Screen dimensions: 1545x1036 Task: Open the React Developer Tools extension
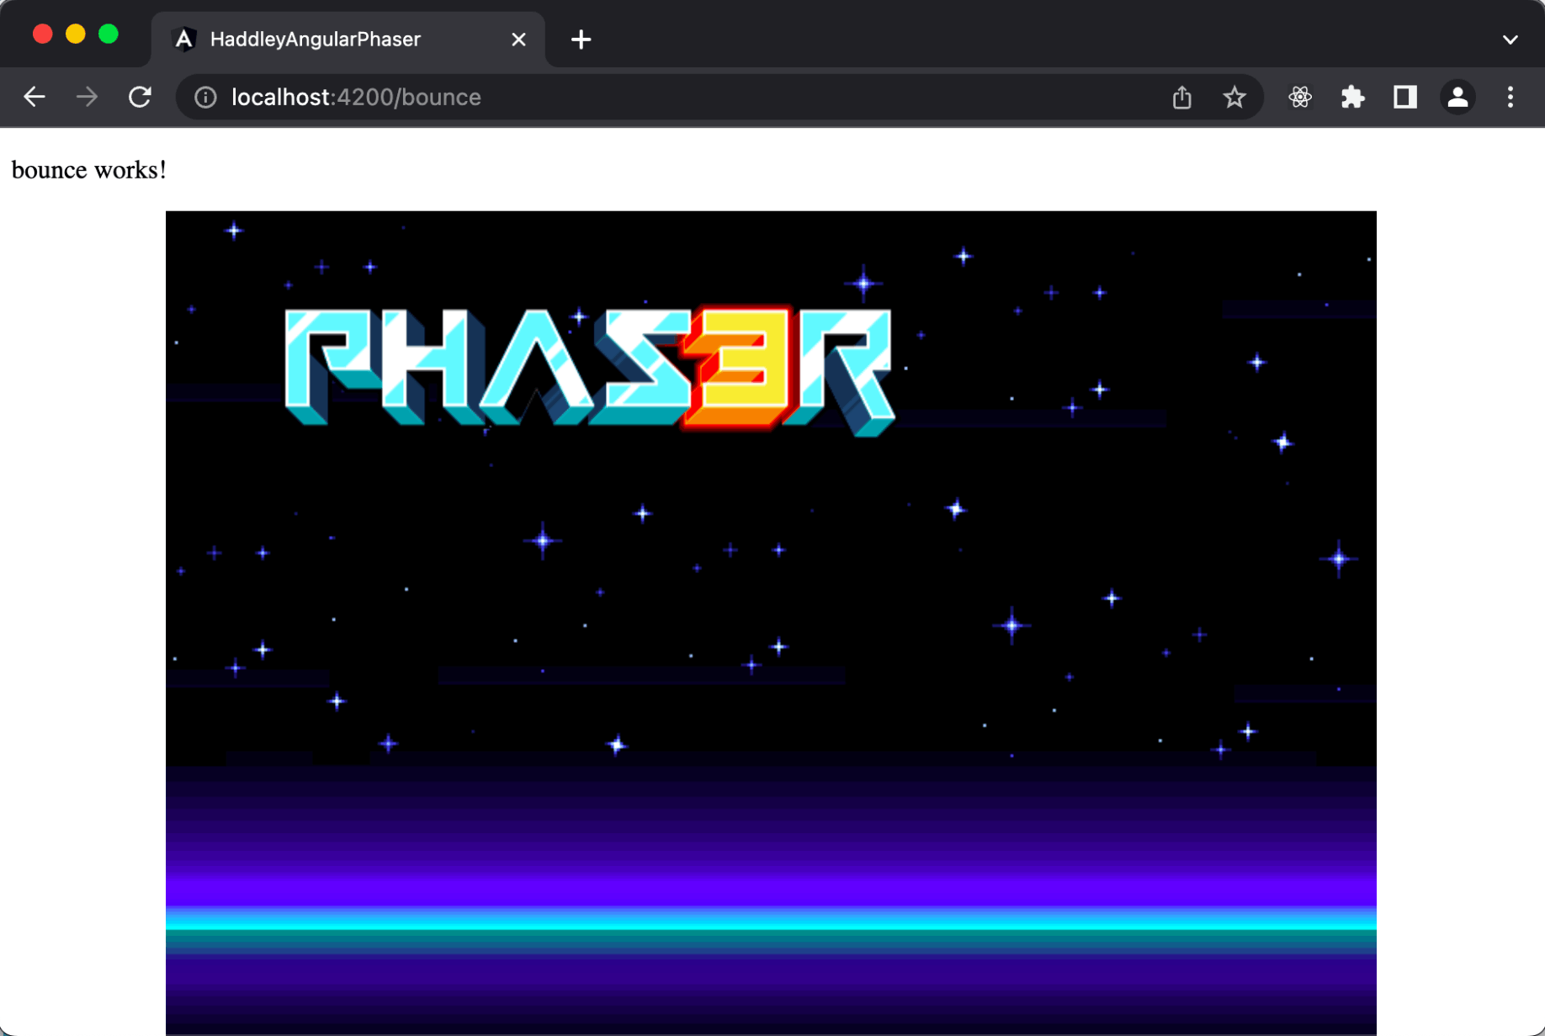(x=1299, y=97)
